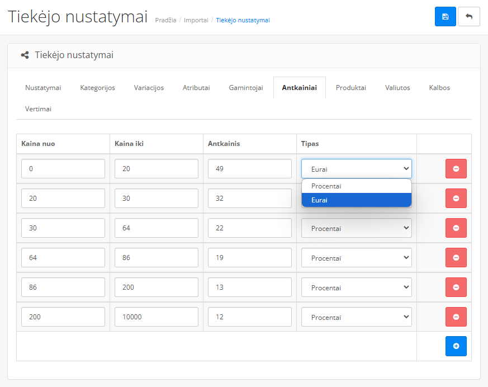Choose Procentai from the open dropdown list
This screenshot has width=488, height=387.
pos(356,186)
